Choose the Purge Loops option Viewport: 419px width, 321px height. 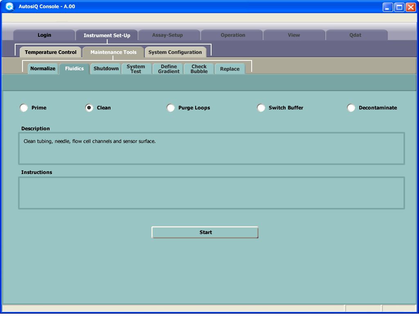click(x=171, y=108)
